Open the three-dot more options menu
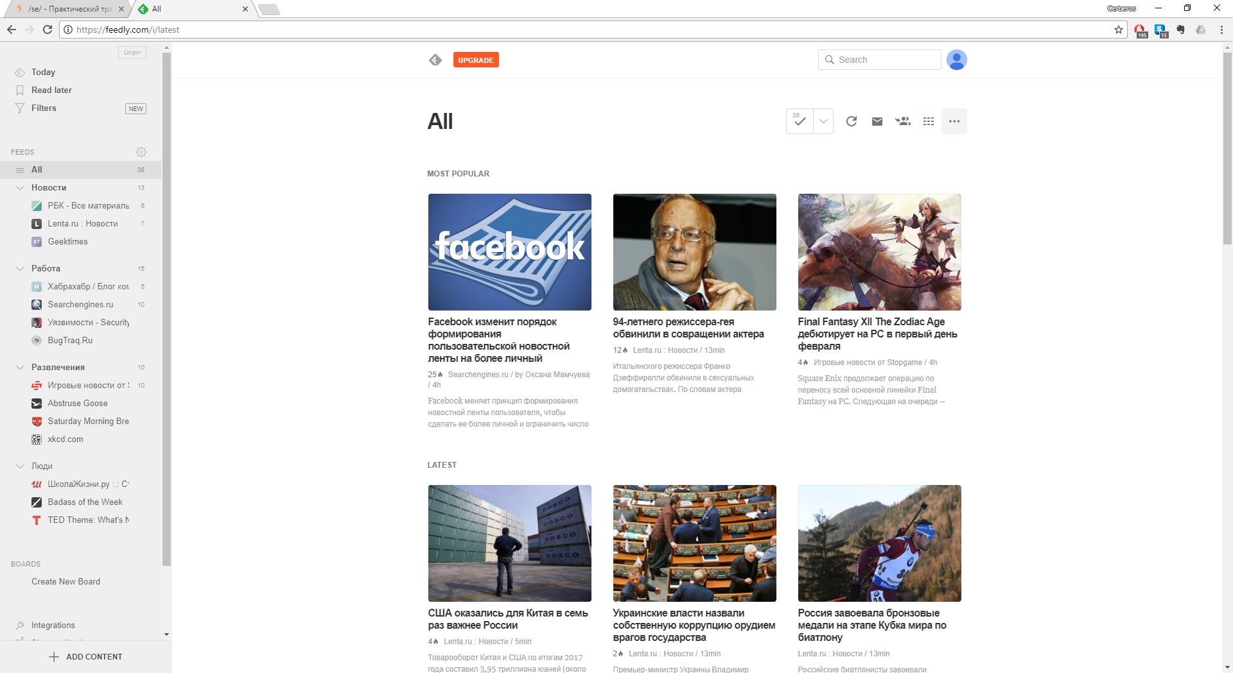1233x673 pixels. (954, 121)
